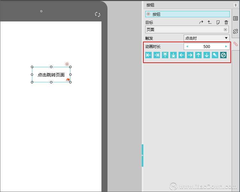
Task: Select the fade overlapping-squares animation
Action: click(215, 55)
